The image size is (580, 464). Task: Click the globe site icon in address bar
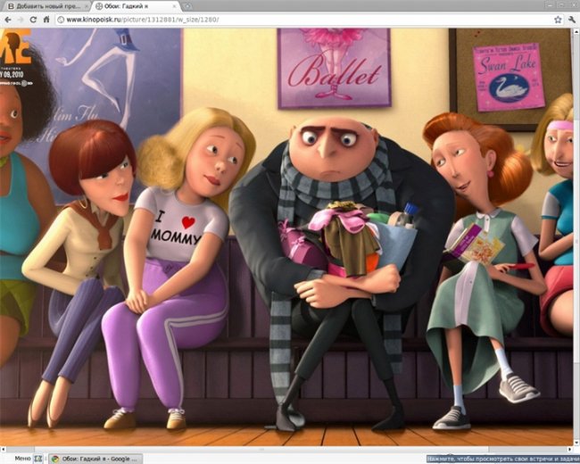pos(60,19)
